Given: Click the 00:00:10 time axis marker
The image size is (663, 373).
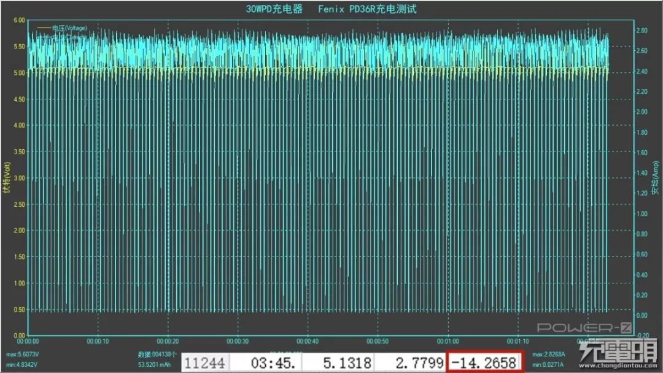Looking at the screenshot, I should click(98, 341).
